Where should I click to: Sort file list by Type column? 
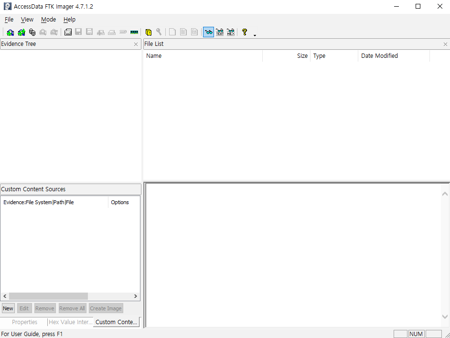334,56
